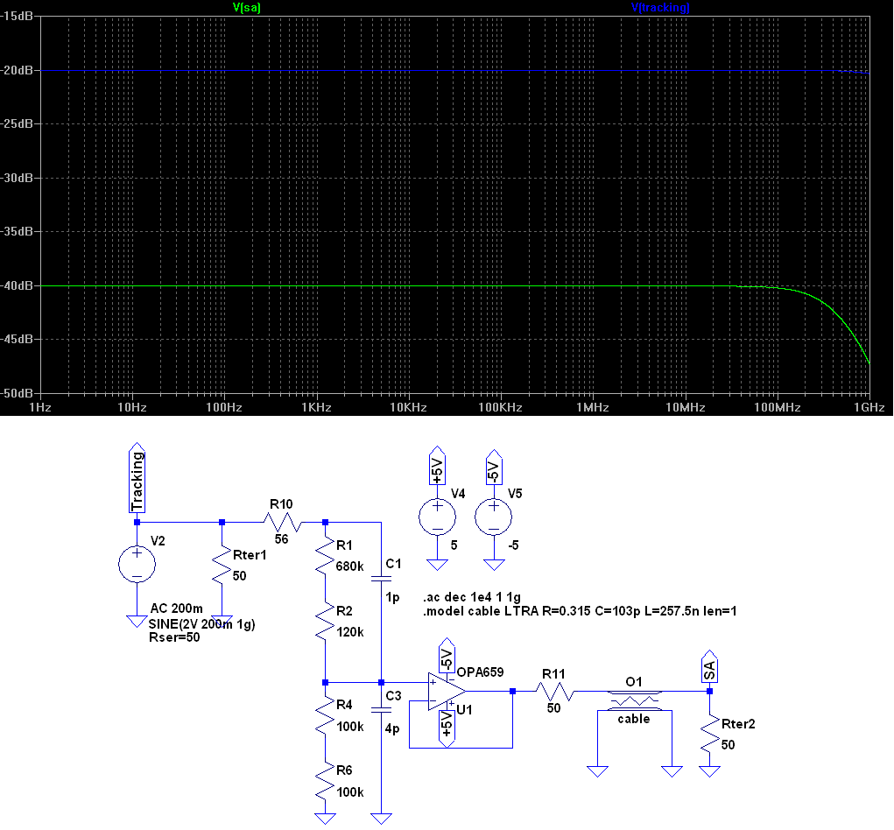
Task: Click the -5V supply flag on U1
Action: pyautogui.click(x=447, y=656)
